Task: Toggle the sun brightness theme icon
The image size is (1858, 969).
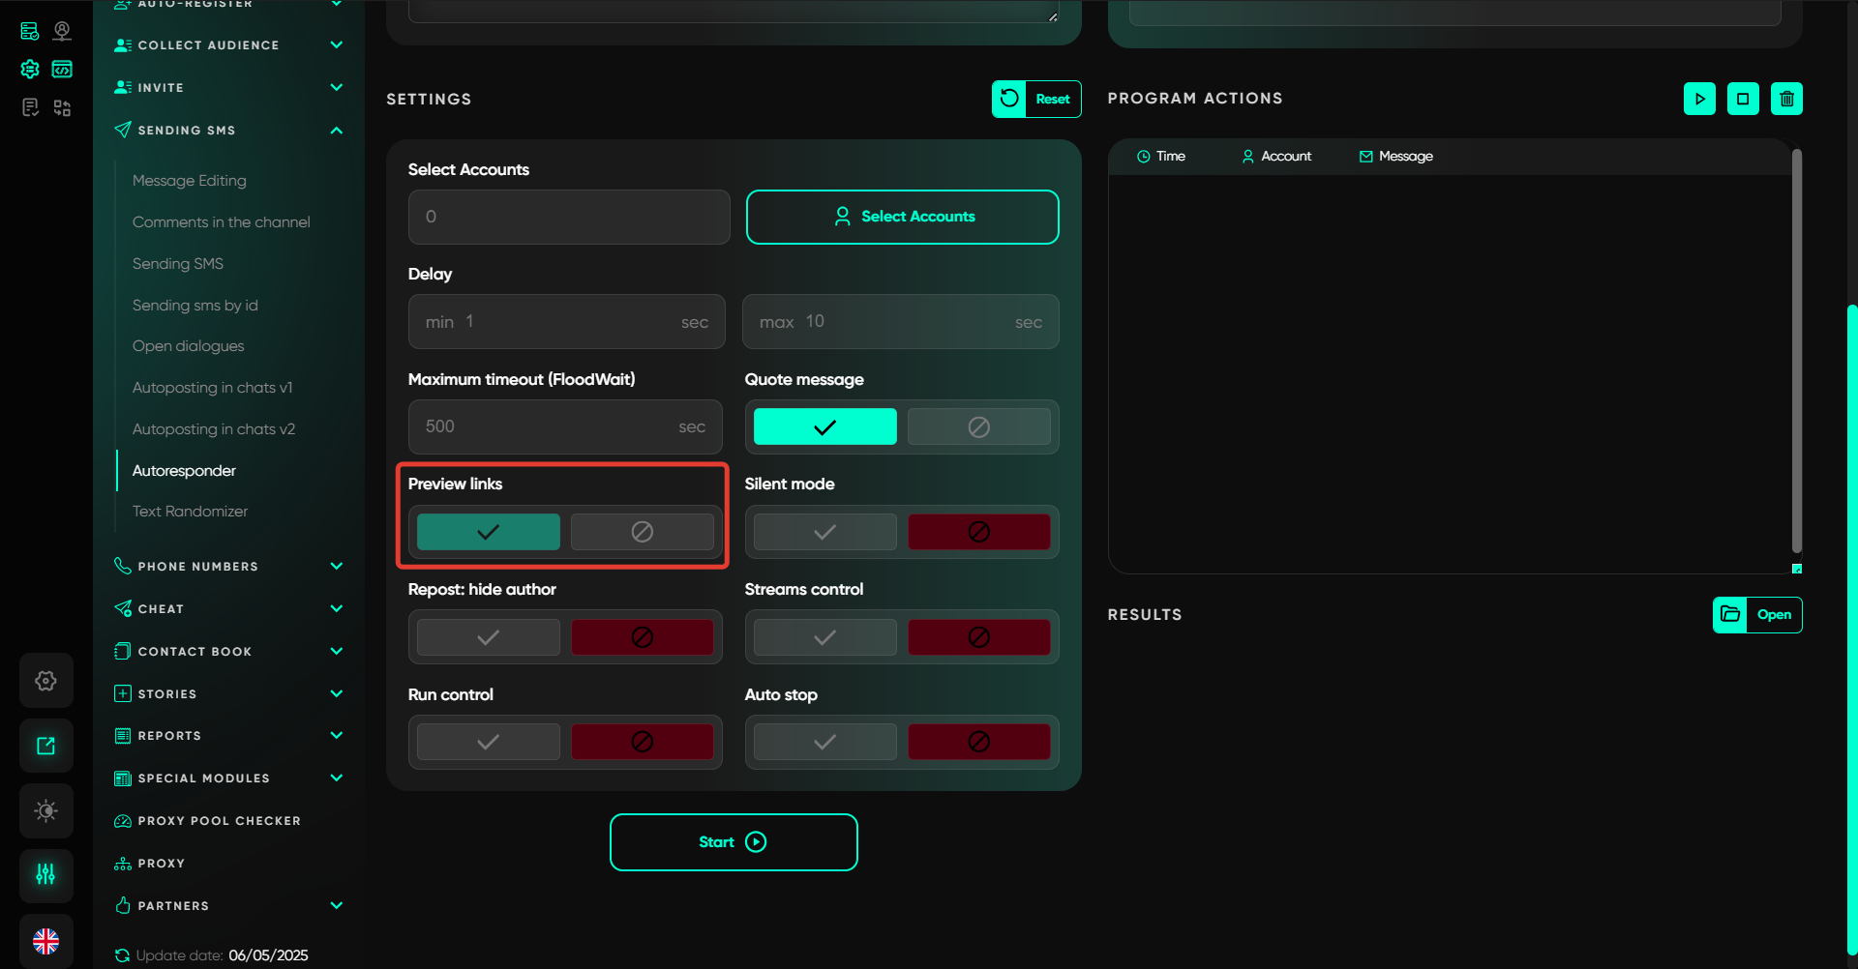Action: tap(45, 810)
